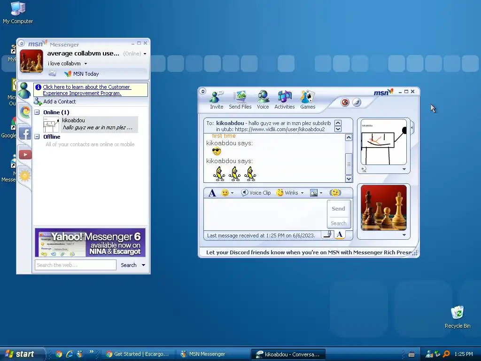
Task: Click the paintbrush color scheme icon
Action: point(357,102)
